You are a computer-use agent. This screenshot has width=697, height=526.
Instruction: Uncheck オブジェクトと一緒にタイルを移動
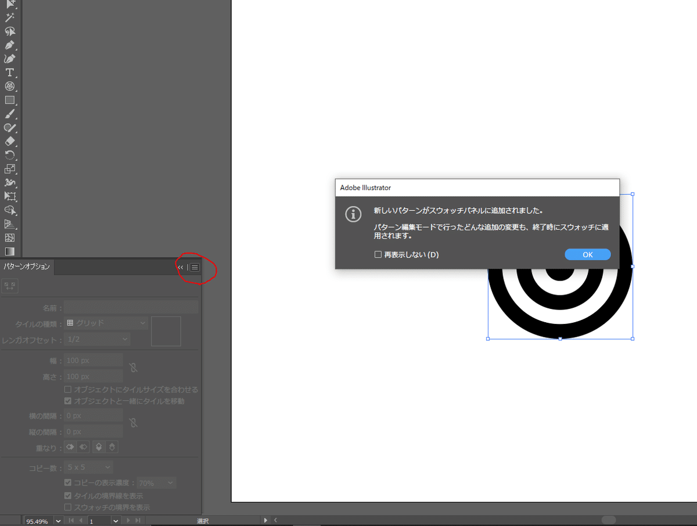68,401
